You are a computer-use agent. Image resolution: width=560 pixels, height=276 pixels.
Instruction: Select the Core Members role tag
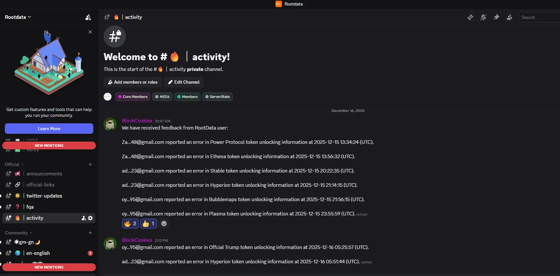(133, 97)
